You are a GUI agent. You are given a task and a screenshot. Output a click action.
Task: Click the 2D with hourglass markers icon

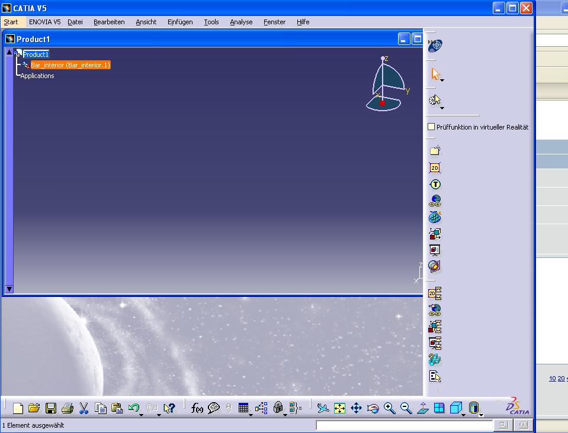[435, 293]
